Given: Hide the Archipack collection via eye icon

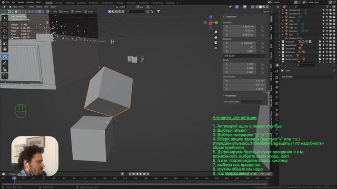Looking at the screenshot, I should (327, 41).
